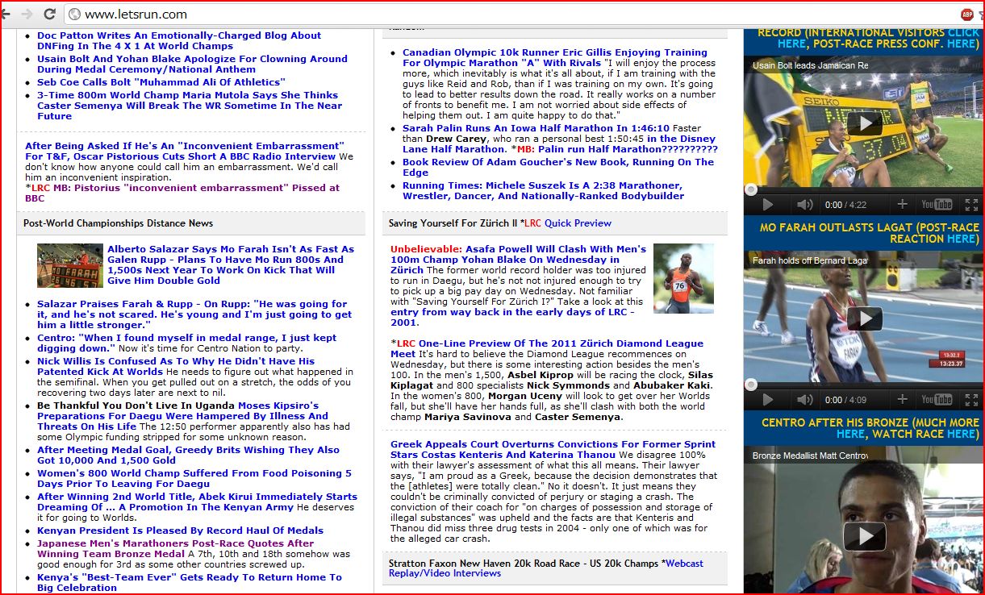Open the Asafa Powell runner photo thumbnail

pyautogui.click(x=683, y=279)
